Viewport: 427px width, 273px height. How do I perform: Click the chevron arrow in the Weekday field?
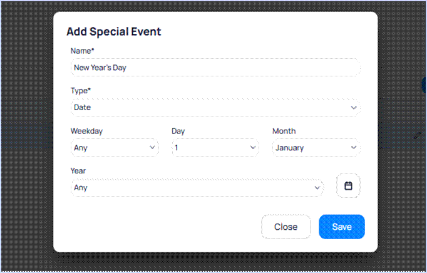coord(152,148)
